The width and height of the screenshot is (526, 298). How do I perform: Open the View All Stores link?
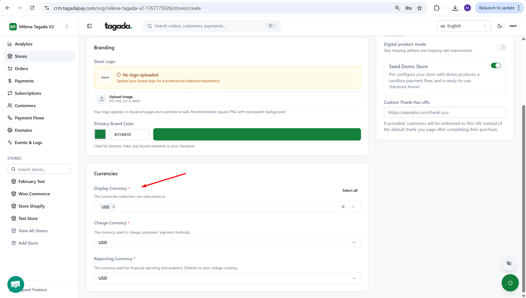click(33, 231)
